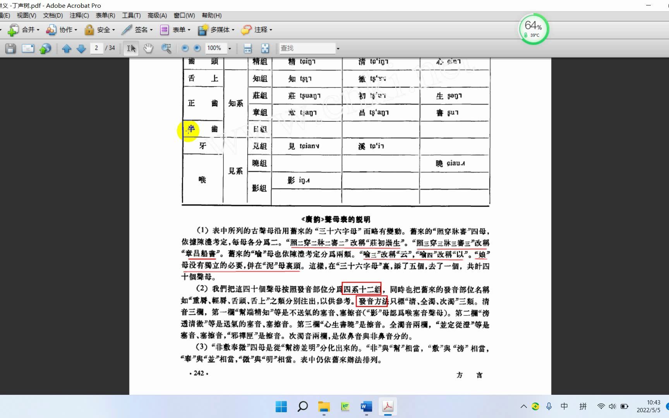Activate the Select tool cursor icon

[x=131, y=48]
